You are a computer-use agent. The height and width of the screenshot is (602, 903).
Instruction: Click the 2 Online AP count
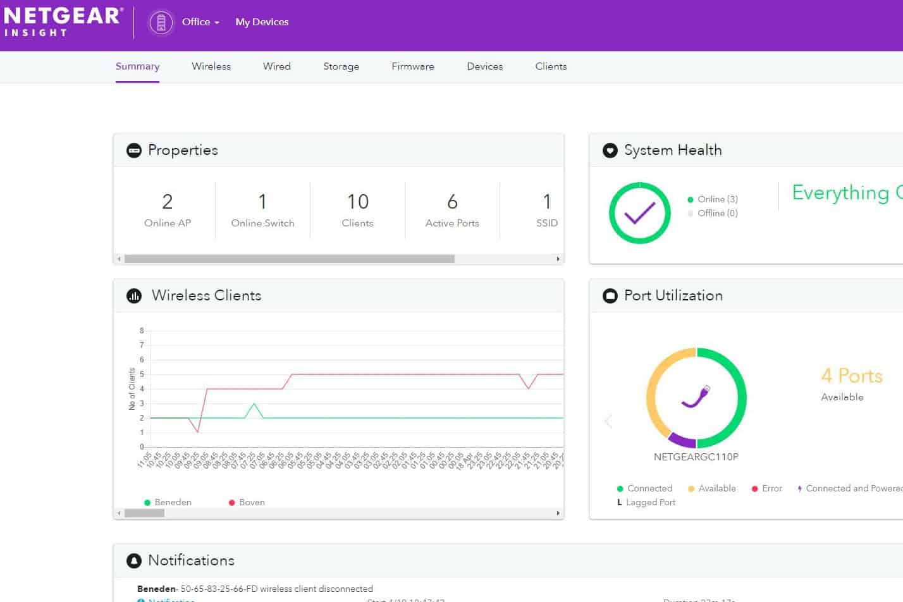167,211
